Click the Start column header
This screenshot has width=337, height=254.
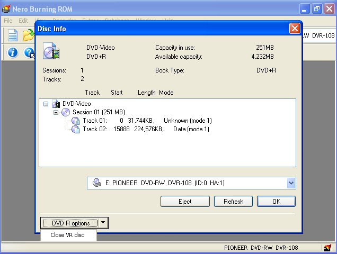click(x=117, y=93)
